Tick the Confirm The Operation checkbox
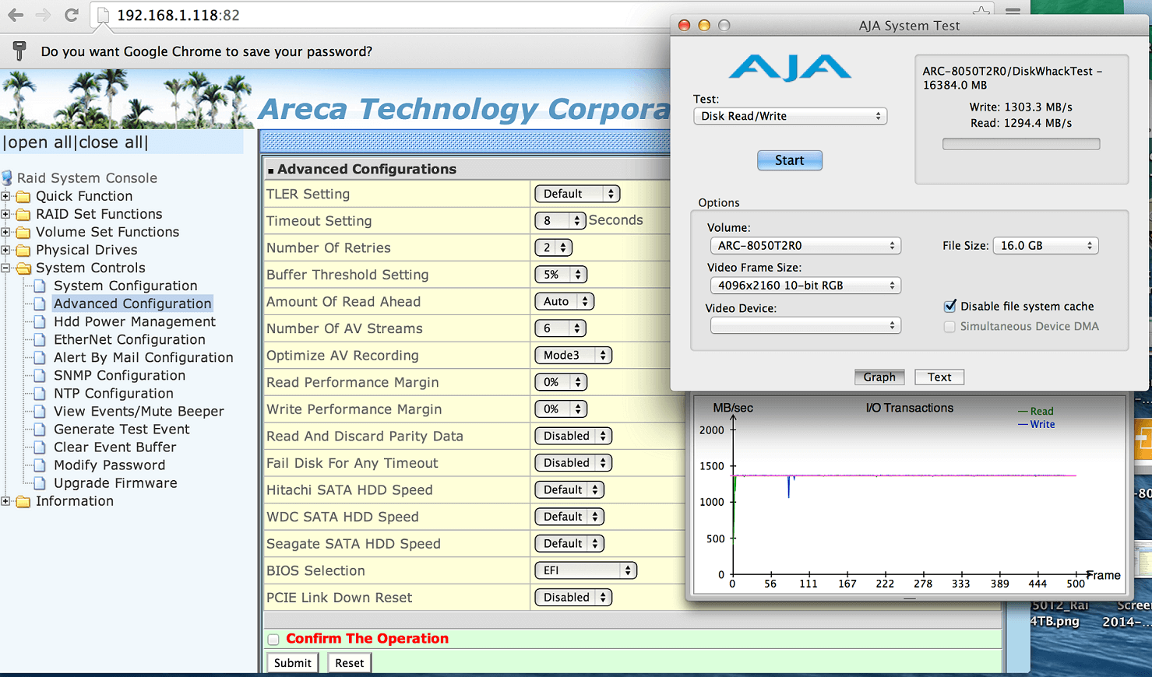 click(x=273, y=640)
